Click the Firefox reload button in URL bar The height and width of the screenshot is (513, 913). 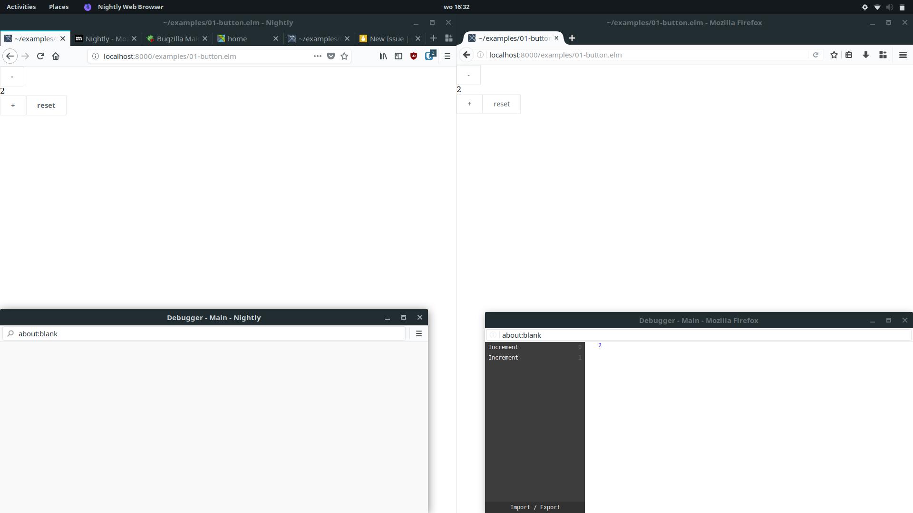click(x=816, y=55)
